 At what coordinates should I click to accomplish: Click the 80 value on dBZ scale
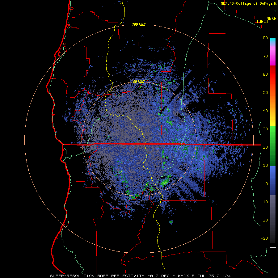(265, 38)
